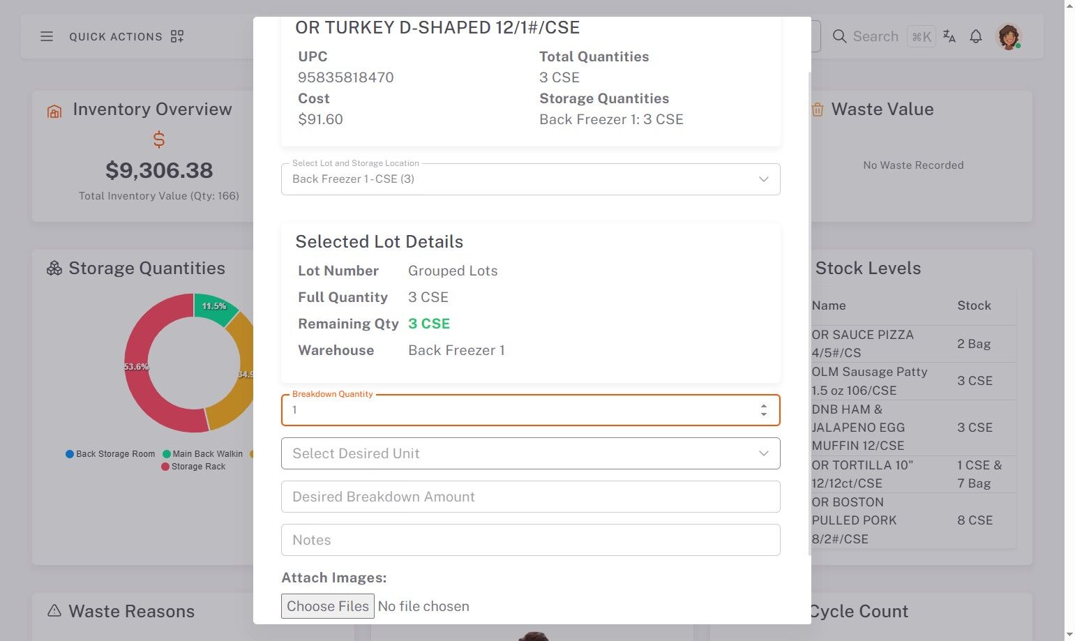Image resolution: width=1075 pixels, height=641 pixels.
Task: Open the user avatar profile menu
Action: click(1008, 36)
